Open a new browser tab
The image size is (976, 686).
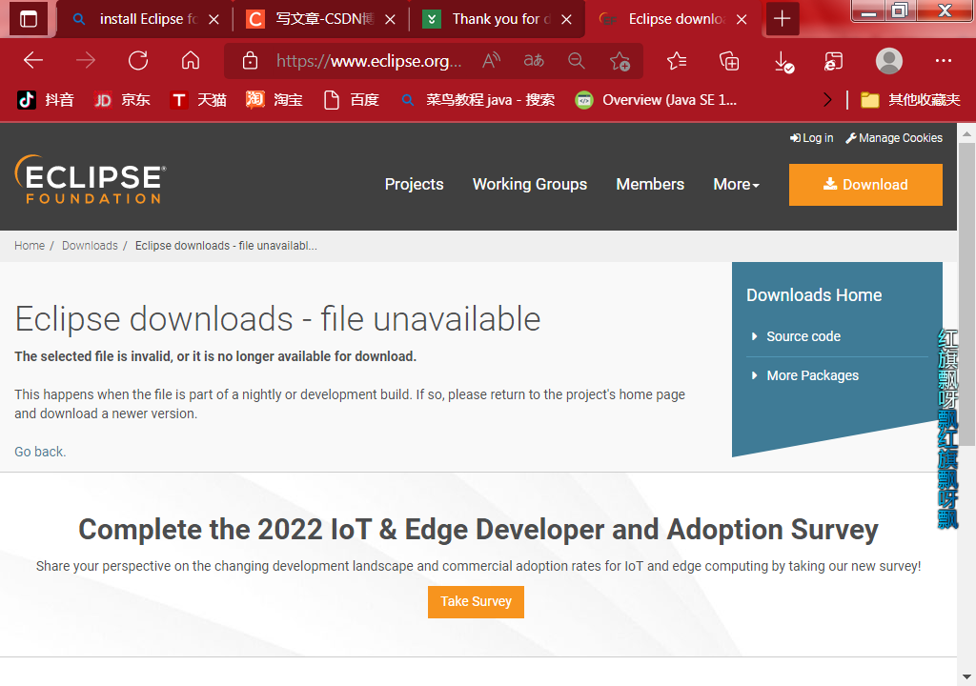pos(782,19)
